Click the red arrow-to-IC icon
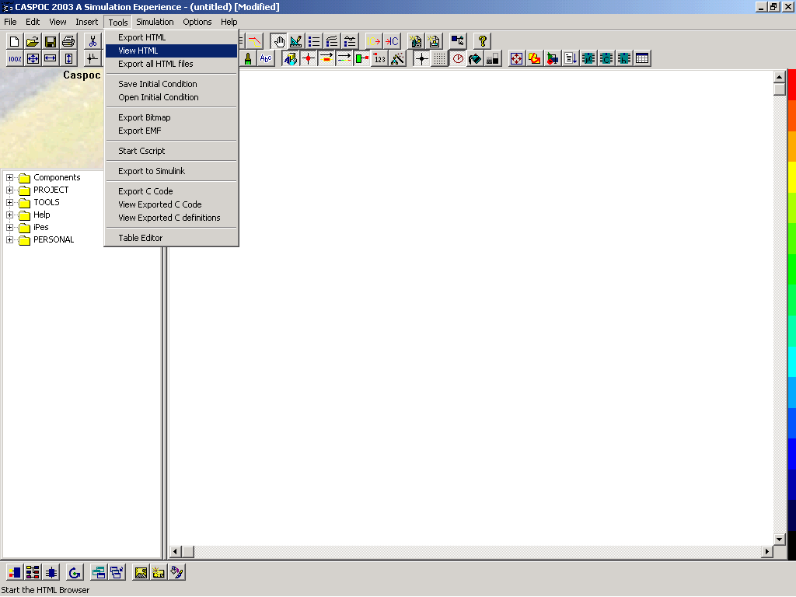This screenshot has height=597, width=796. 392,41
